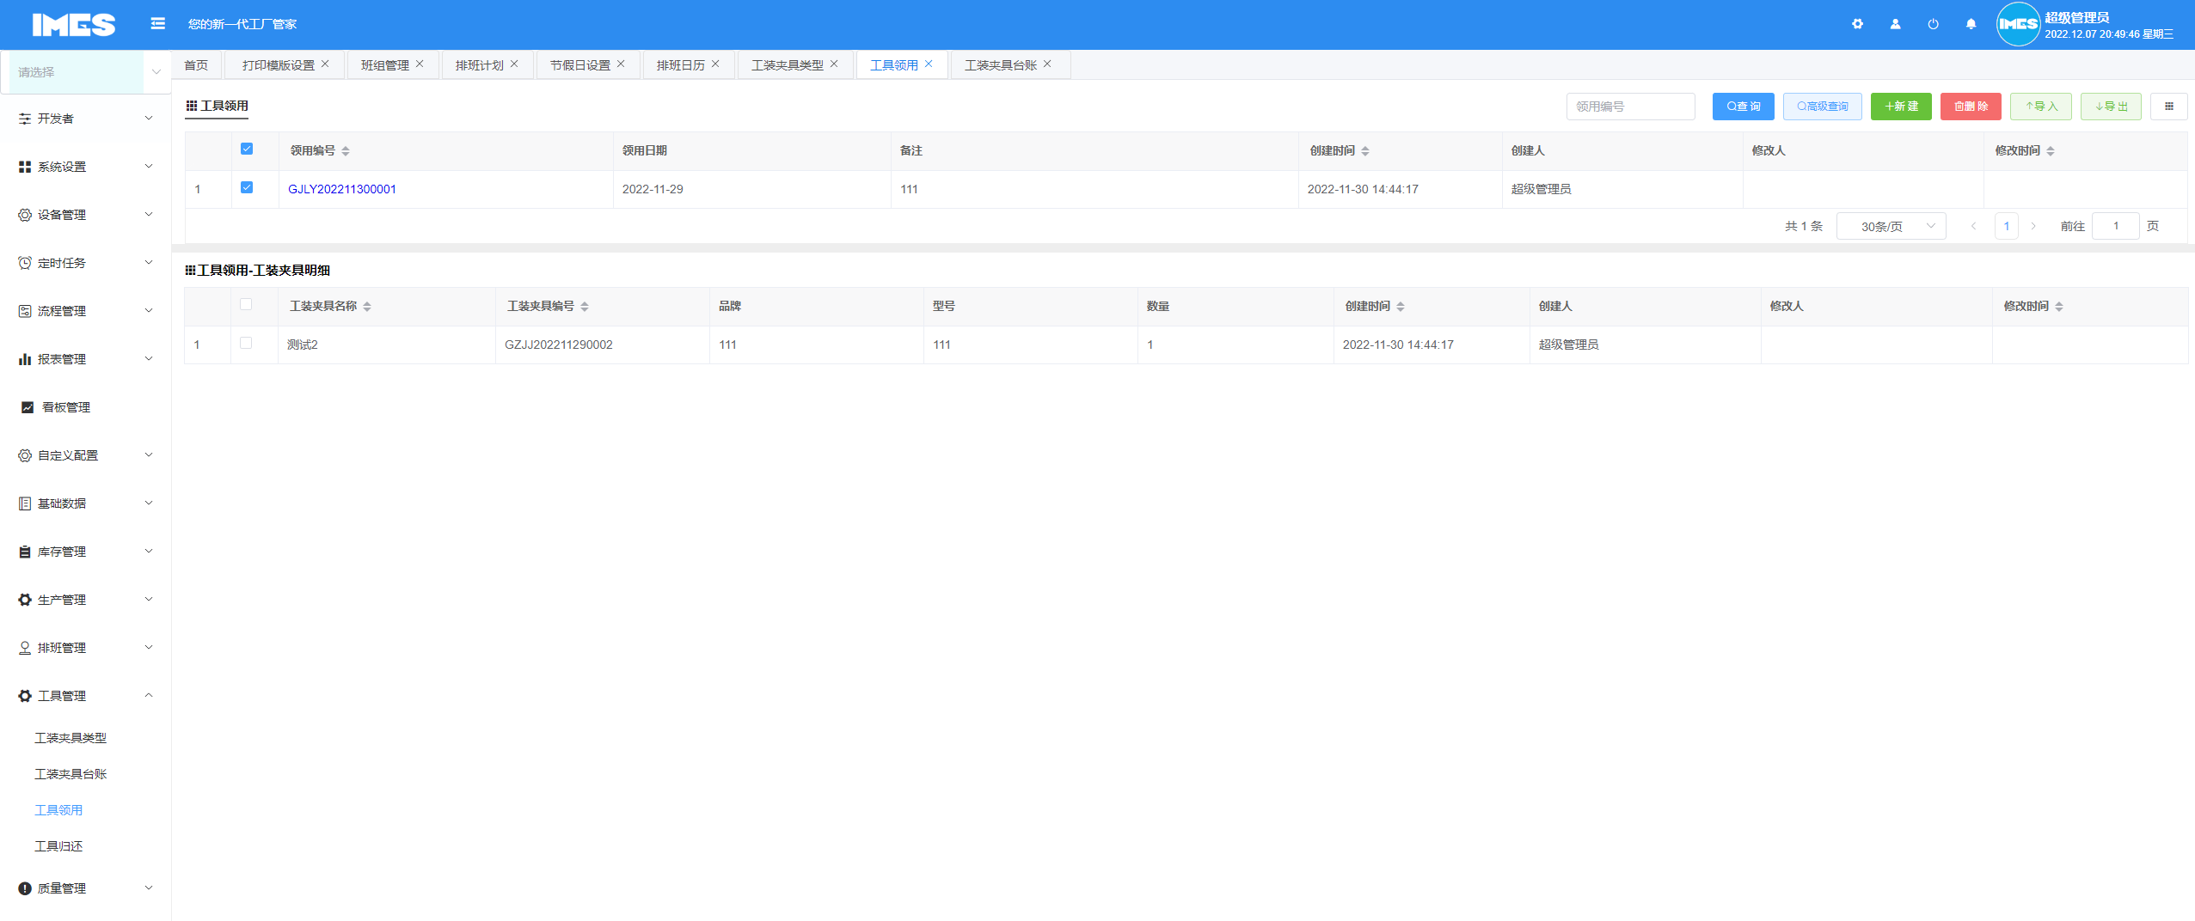Click the power logout icon
The image size is (2195, 921).
tap(1933, 24)
